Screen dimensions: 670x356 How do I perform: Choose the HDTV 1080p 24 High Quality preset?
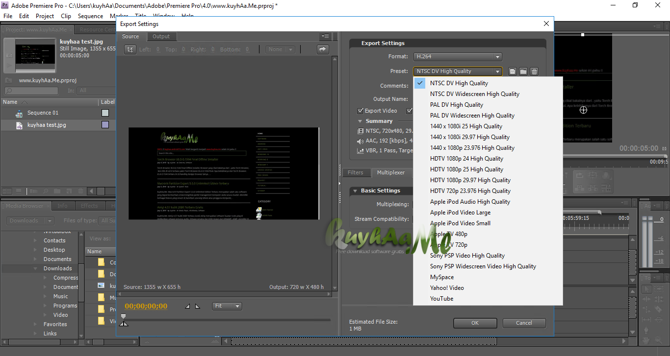click(x=488, y=159)
